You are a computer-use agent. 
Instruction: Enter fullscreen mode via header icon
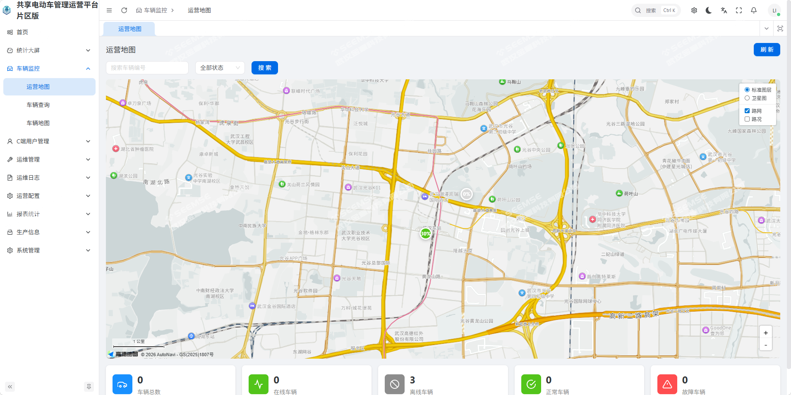(739, 10)
